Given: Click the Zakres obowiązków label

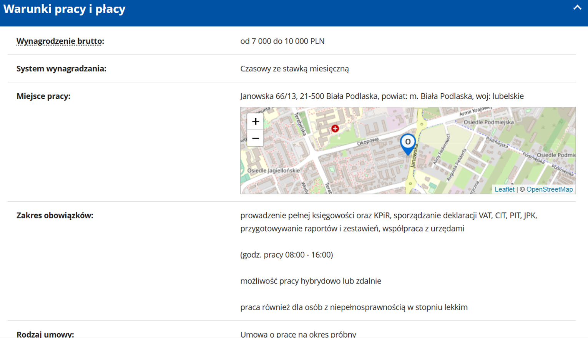Looking at the screenshot, I should click(x=55, y=215).
